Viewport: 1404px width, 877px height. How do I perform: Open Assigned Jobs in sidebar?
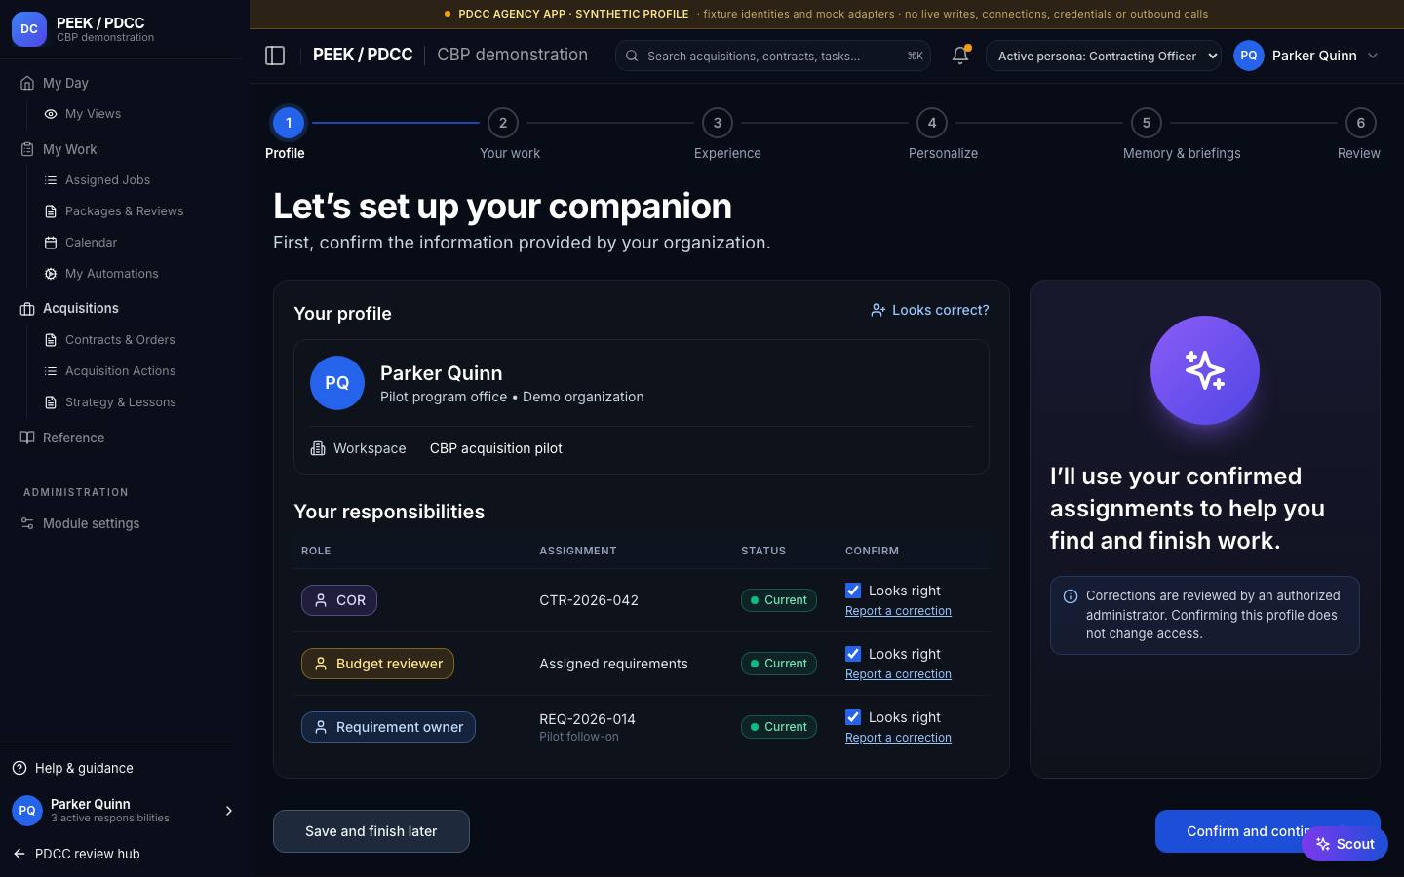(x=107, y=180)
